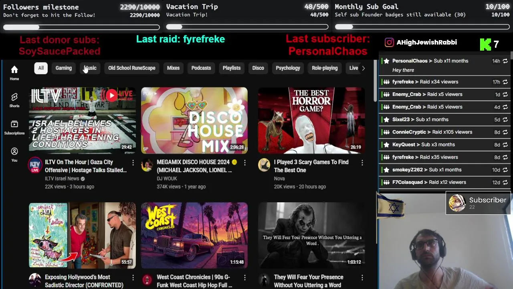
Task: Select the Old School RuneScape chip
Action: pos(132,68)
